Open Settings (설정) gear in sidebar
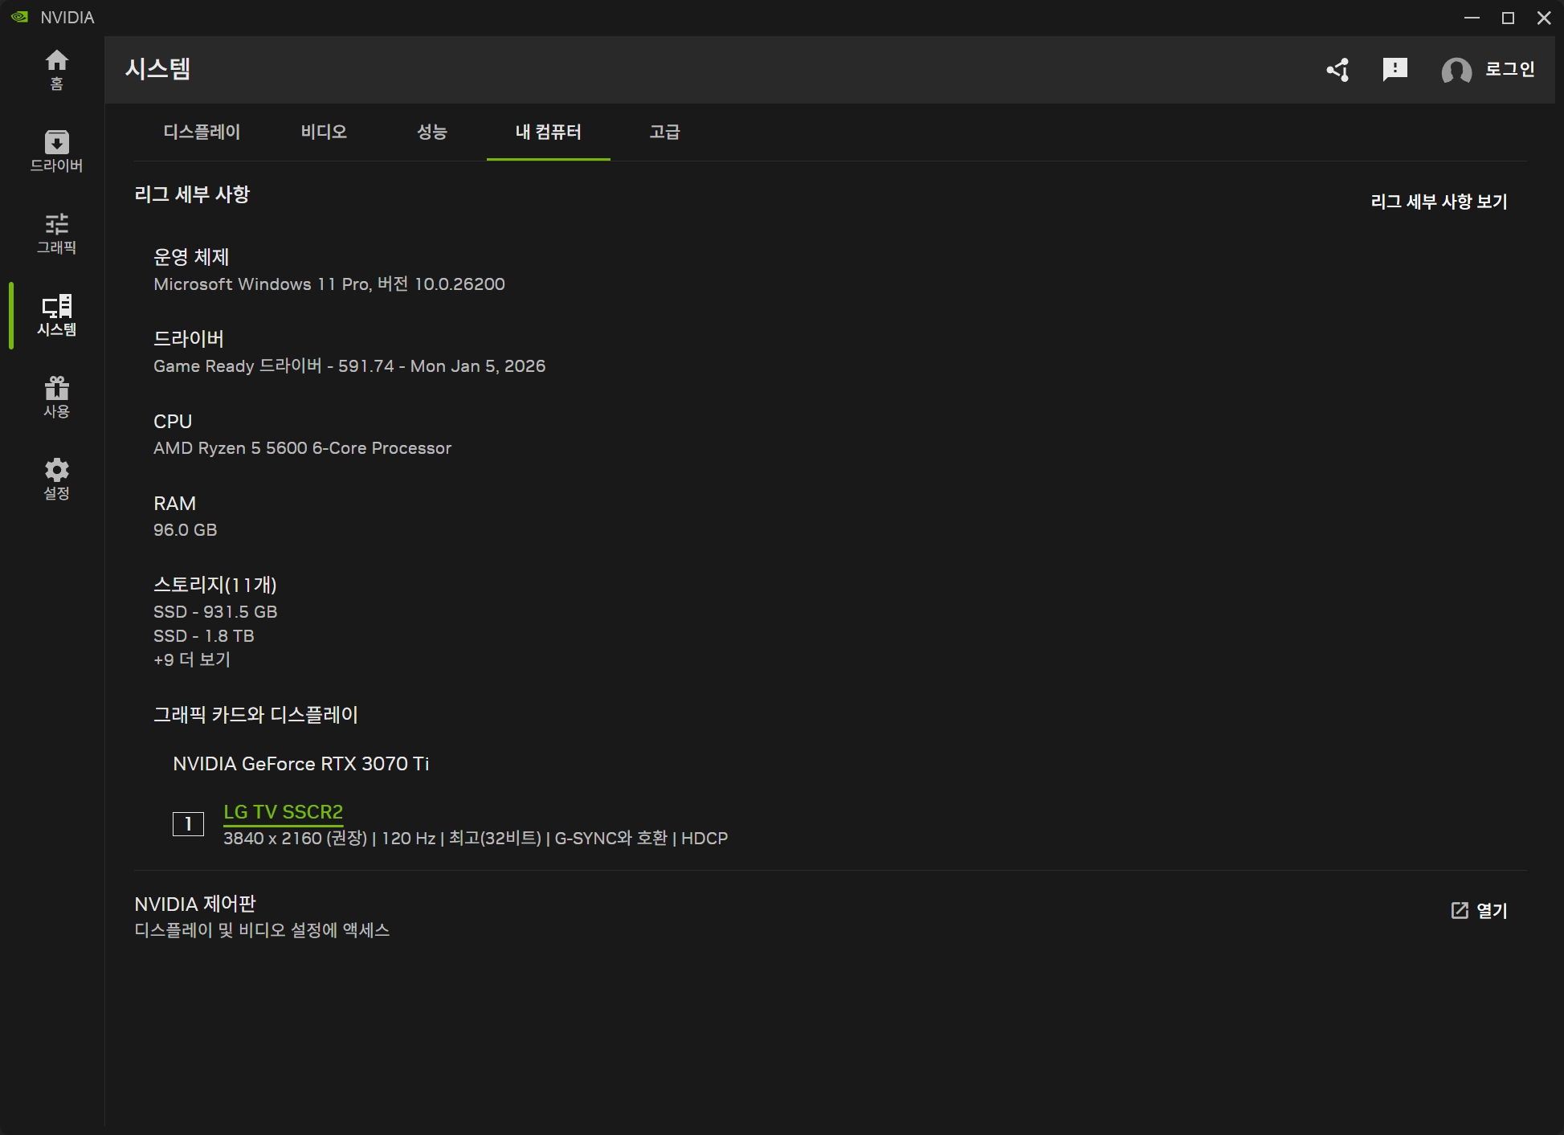The image size is (1564, 1135). (56, 479)
